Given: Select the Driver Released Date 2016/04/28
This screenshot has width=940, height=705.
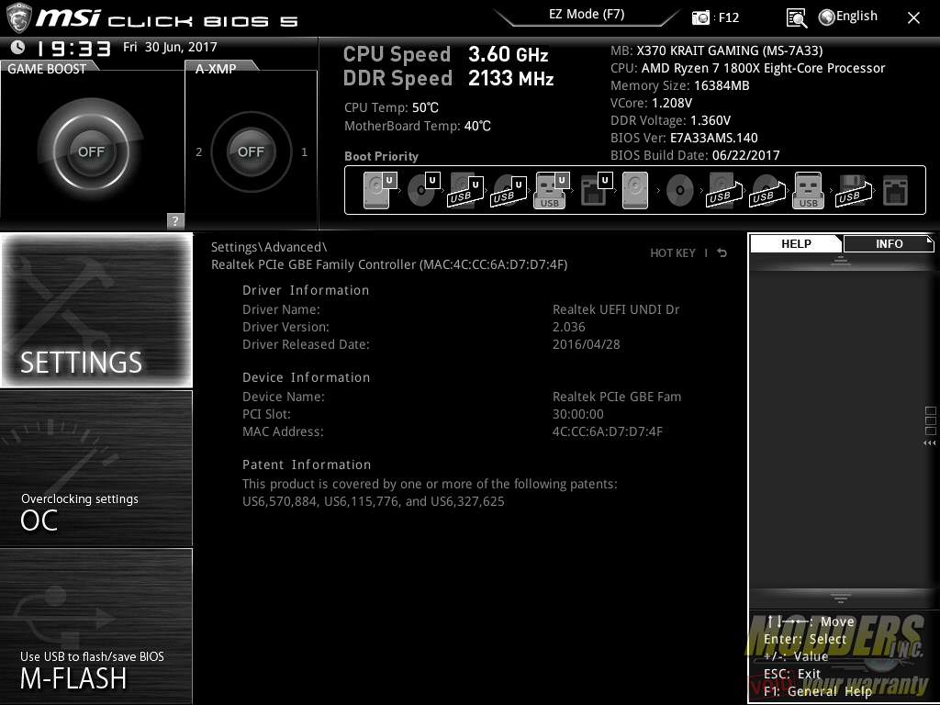Looking at the screenshot, I should (587, 344).
